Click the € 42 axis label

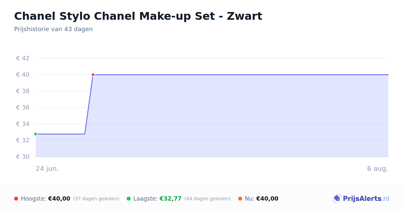[23, 58]
